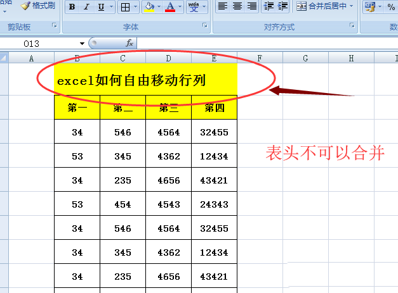The image size is (398, 293).
Task: Select column A header
Action: (x=32, y=58)
